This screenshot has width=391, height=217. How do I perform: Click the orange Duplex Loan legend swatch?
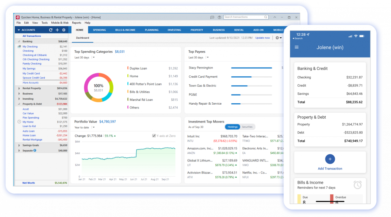click(x=128, y=68)
